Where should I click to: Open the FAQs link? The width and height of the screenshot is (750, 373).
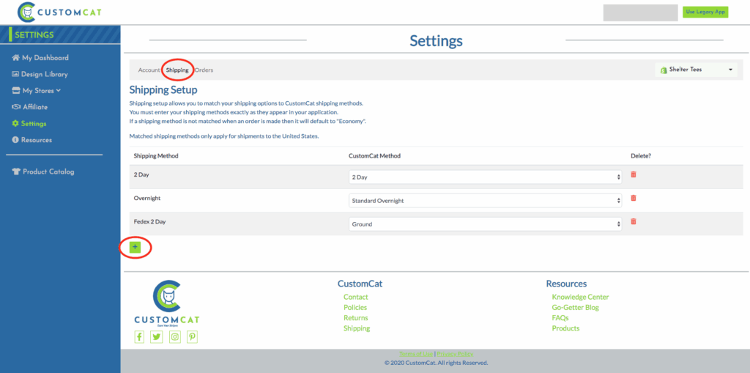(560, 318)
